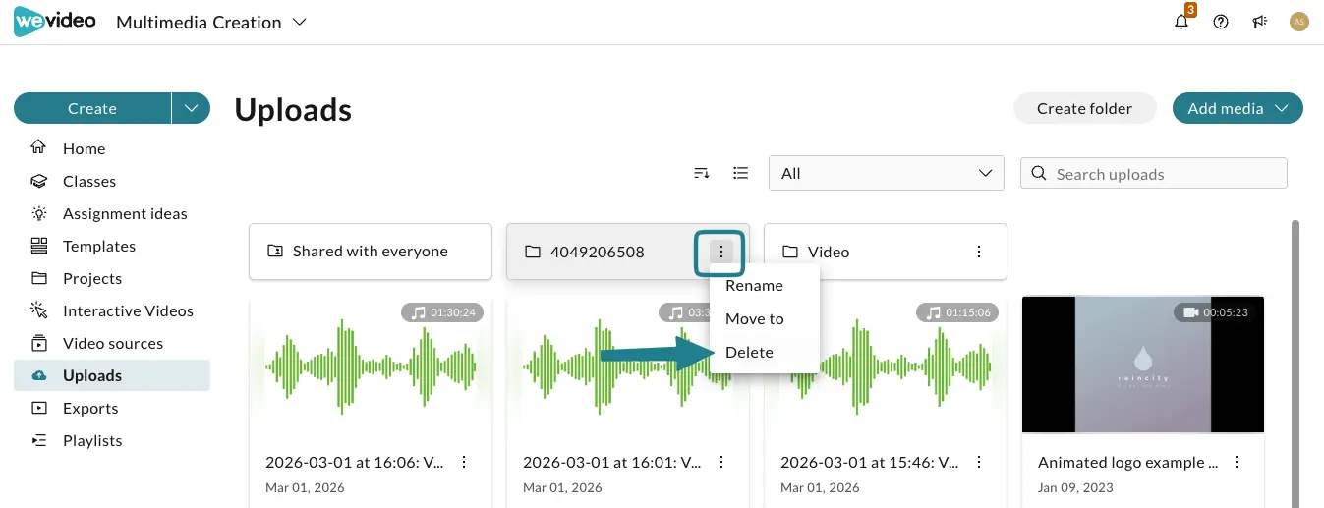Click the vertical scrollbar
Screen dimensions: 1324x508
1295,364
